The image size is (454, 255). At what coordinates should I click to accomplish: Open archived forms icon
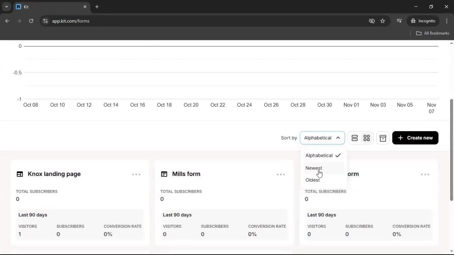[383, 138]
